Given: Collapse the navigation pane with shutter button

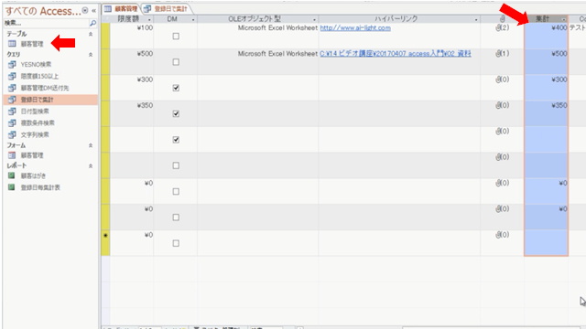Looking at the screenshot, I should [x=93, y=10].
